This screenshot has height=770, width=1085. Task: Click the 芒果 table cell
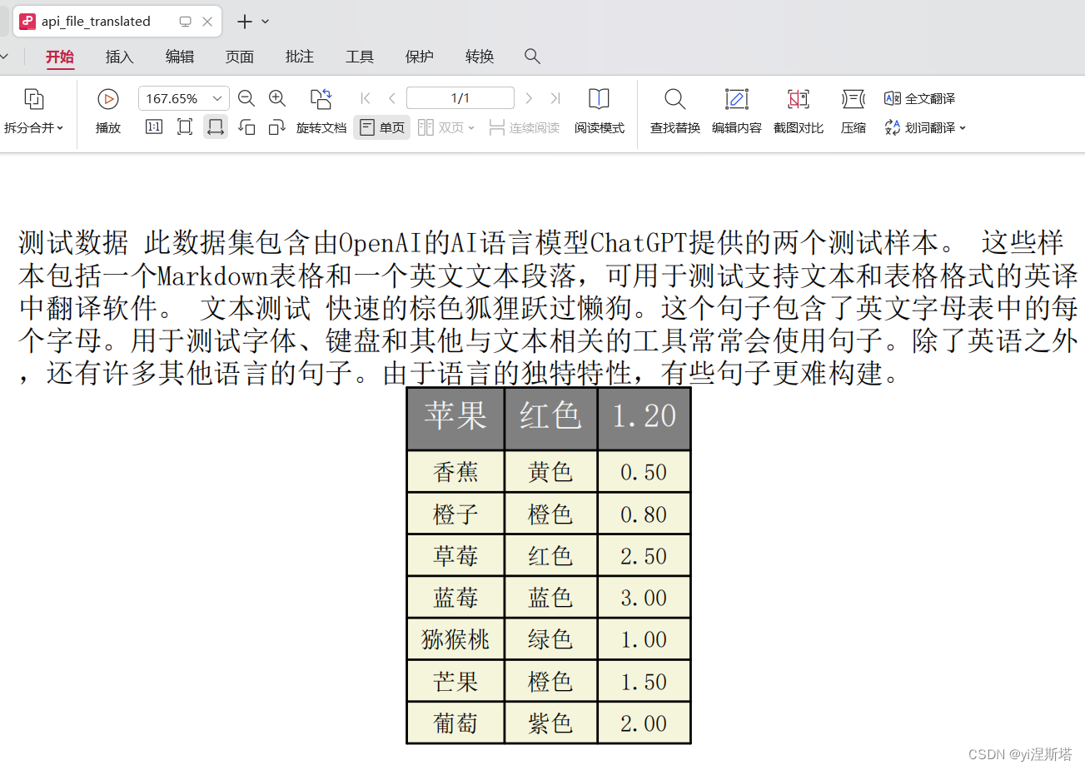(x=455, y=681)
